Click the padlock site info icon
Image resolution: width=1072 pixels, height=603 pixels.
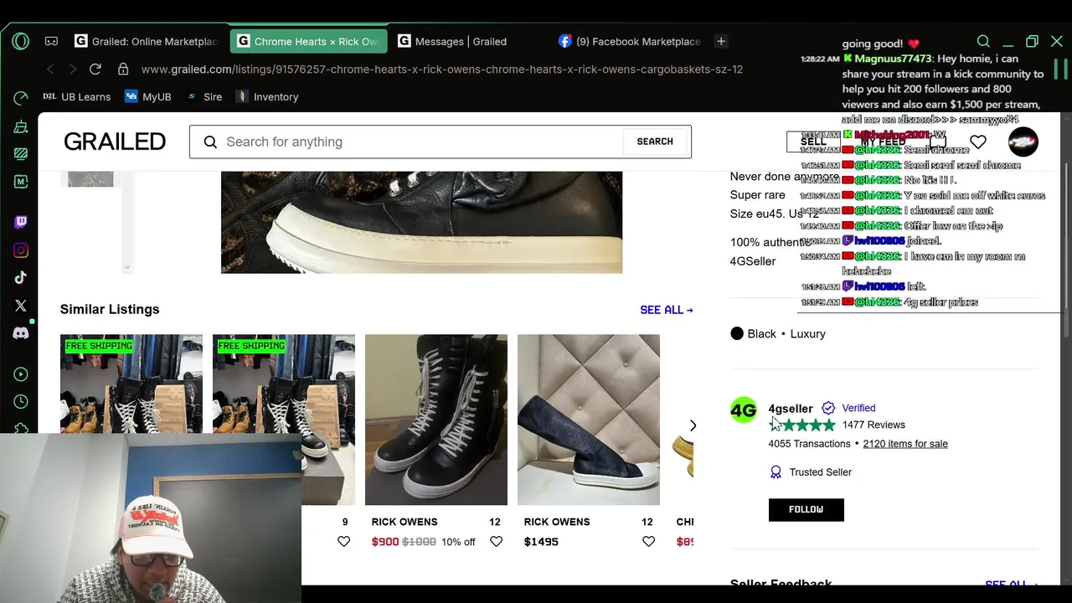123,70
